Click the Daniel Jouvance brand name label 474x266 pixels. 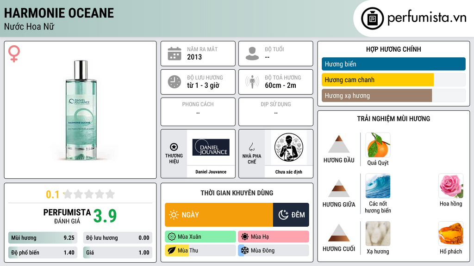pyautogui.click(x=211, y=172)
